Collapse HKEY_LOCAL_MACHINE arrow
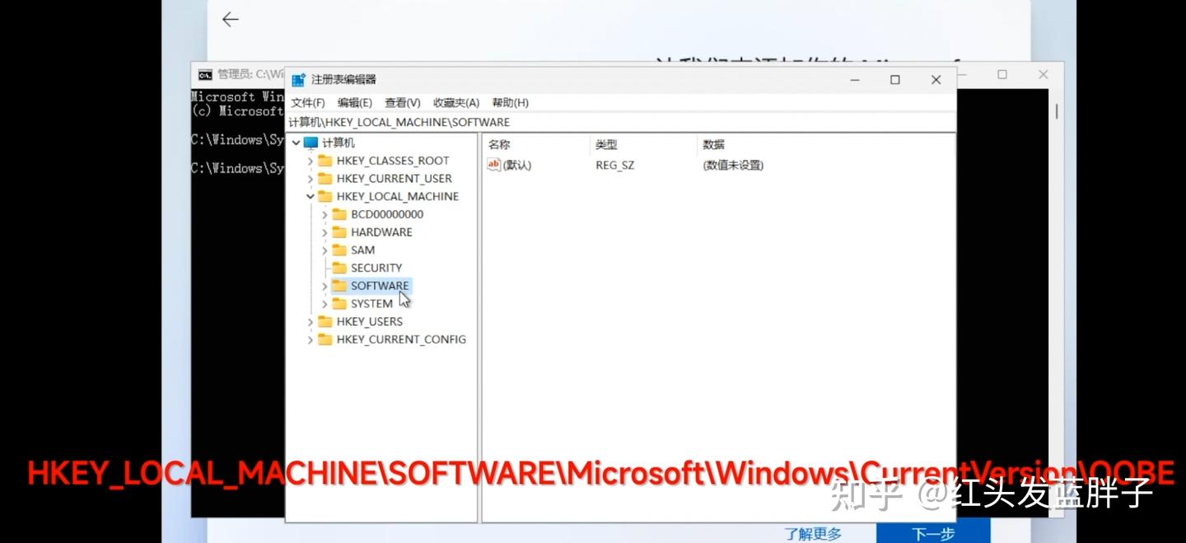 click(x=311, y=196)
